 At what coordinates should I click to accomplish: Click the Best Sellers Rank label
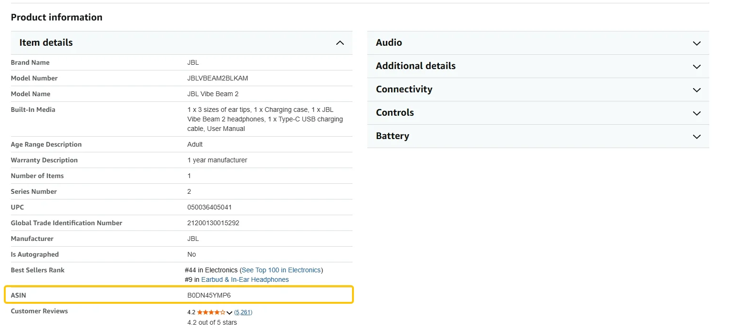point(38,270)
